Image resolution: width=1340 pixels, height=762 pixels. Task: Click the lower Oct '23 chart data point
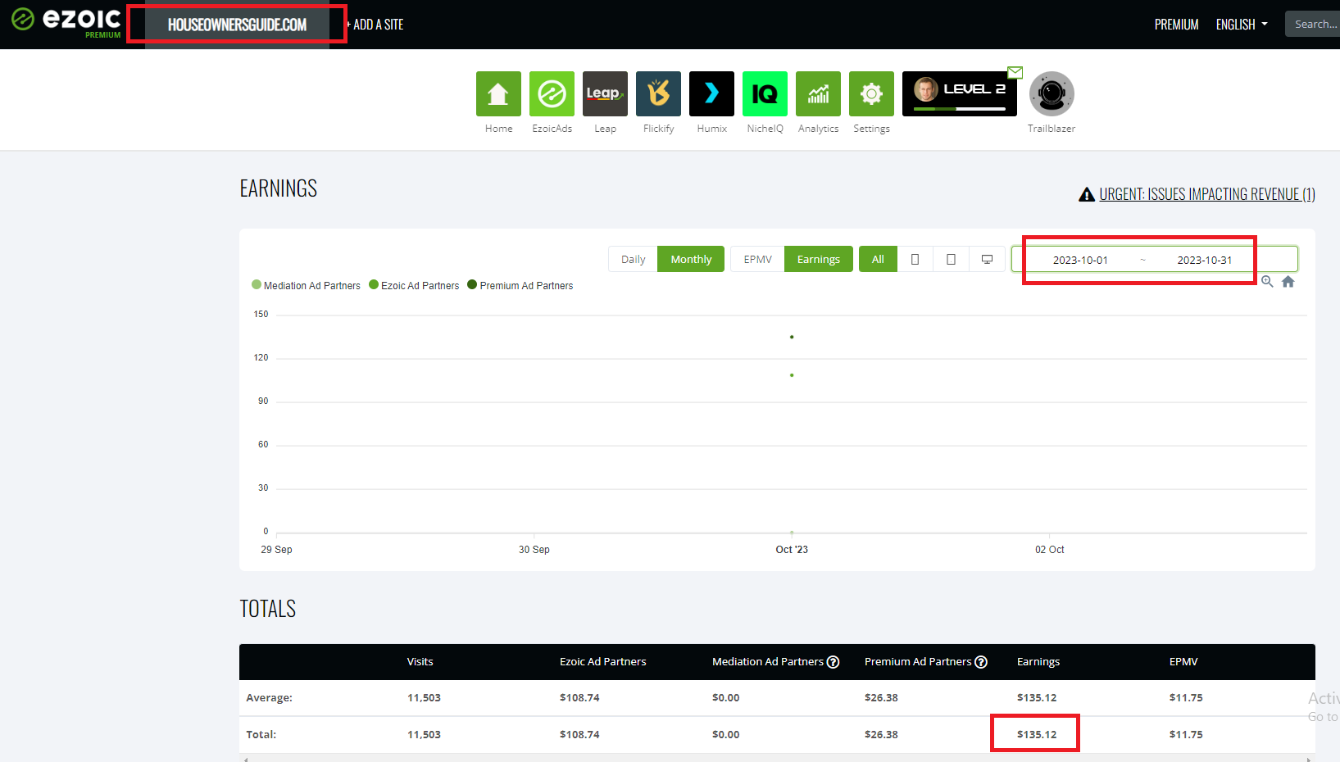(792, 375)
